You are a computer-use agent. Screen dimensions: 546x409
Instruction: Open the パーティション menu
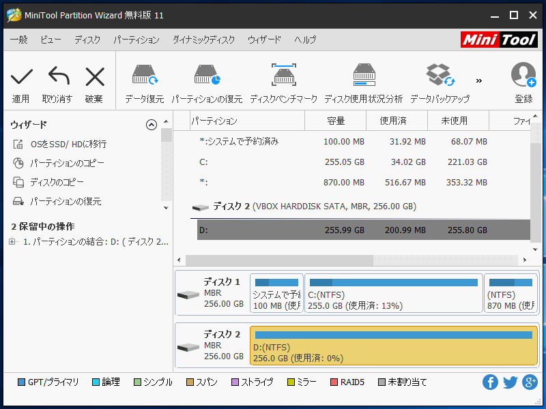(x=136, y=40)
